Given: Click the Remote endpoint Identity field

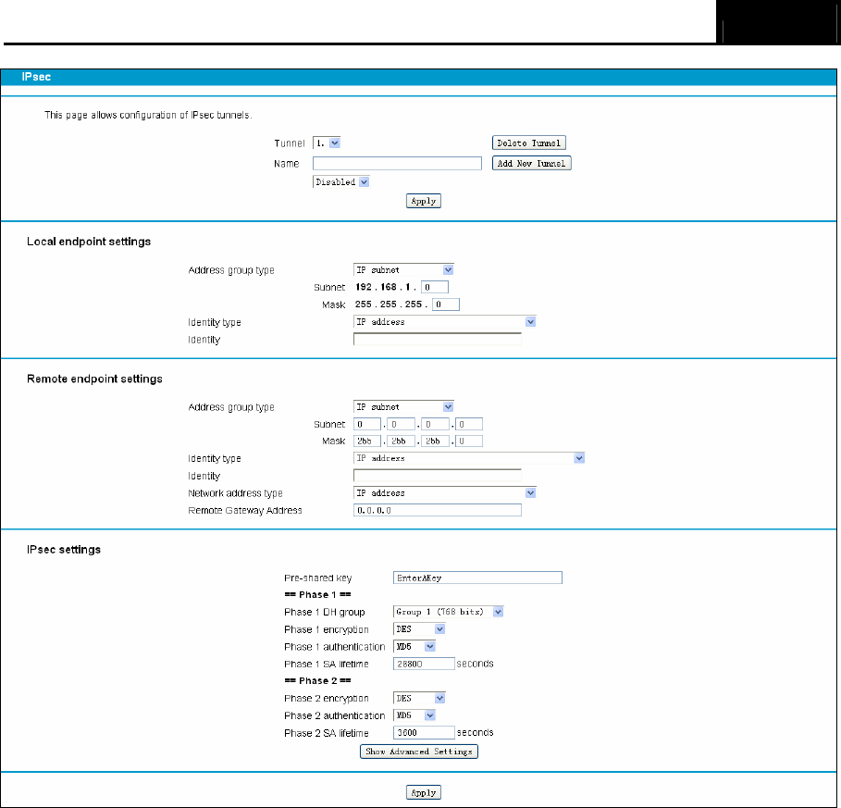Looking at the screenshot, I should click(437, 476).
